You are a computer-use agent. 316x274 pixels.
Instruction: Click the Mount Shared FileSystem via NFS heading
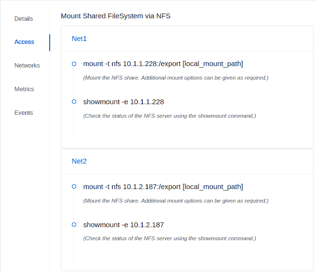click(x=116, y=16)
